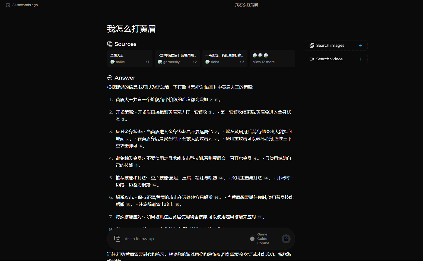Toggle the Game Guide Copilot switch
Viewport: 423px width, 261px height.
252,239
